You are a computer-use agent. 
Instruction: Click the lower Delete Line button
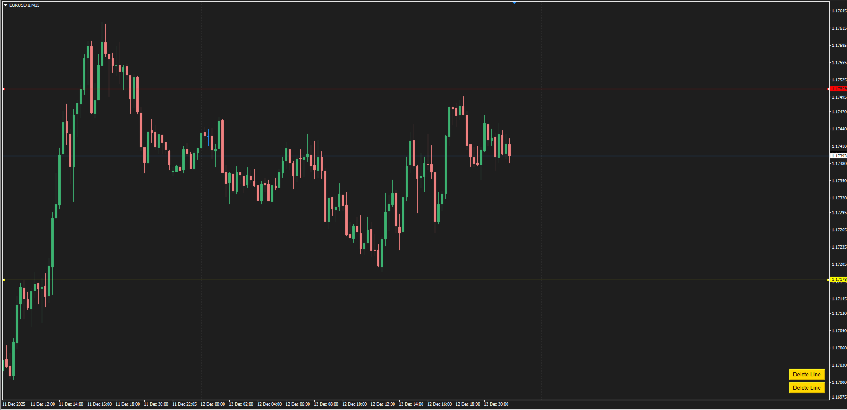pyautogui.click(x=807, y=387)
